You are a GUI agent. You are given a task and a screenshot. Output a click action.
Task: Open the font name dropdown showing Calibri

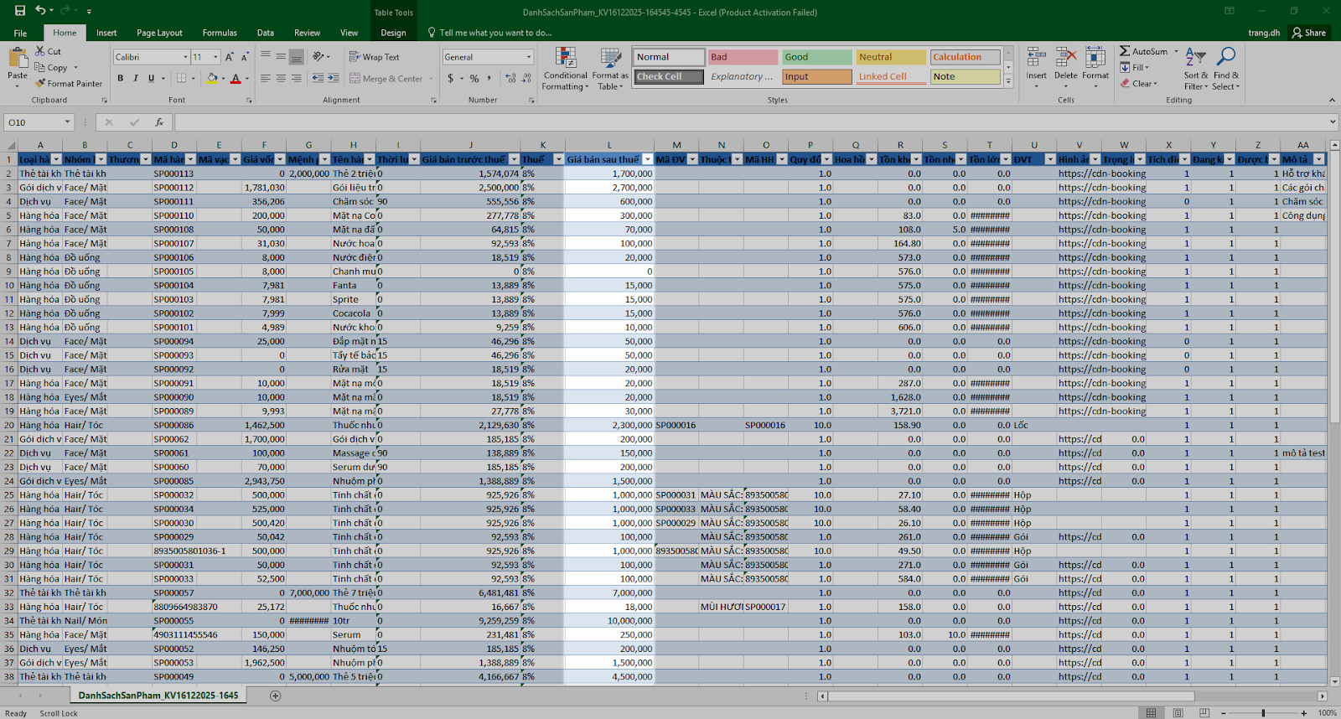tap(185, 57)
